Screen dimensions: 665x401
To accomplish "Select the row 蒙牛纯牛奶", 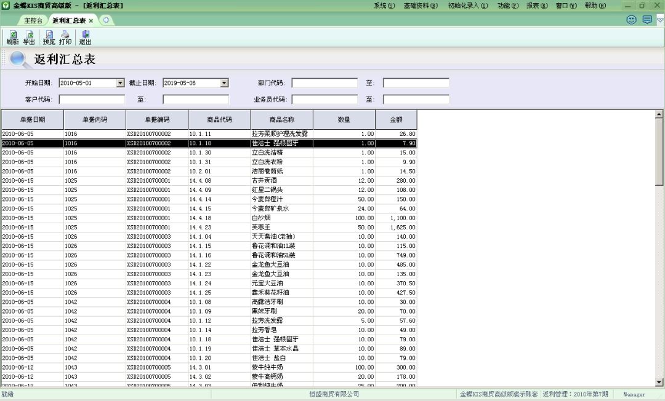I will (x=209, y=367).
